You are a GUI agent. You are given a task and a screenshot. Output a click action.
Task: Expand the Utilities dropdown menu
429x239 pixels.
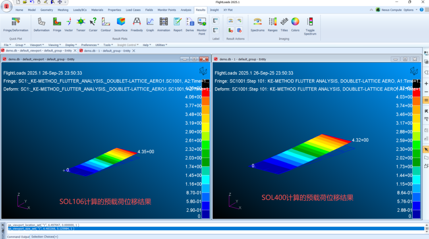(x=161, y=45)
